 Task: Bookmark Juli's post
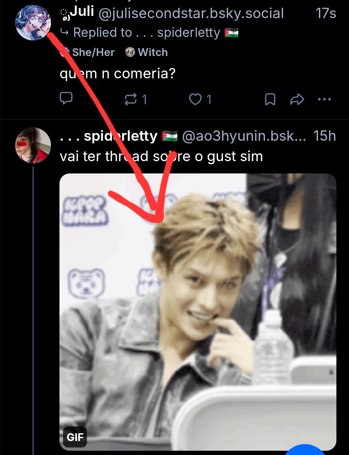270,99
